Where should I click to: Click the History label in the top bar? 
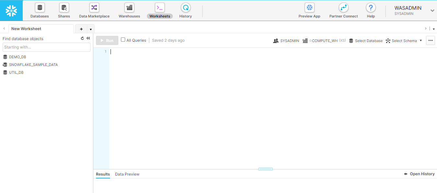185,16
